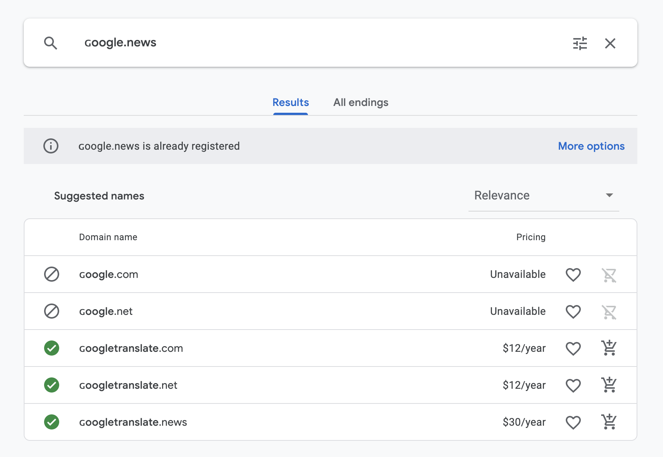The width and height of the screenshot is (663, 457).
Task: Add googletranslate.com to cart
Action: pos(609,348)
